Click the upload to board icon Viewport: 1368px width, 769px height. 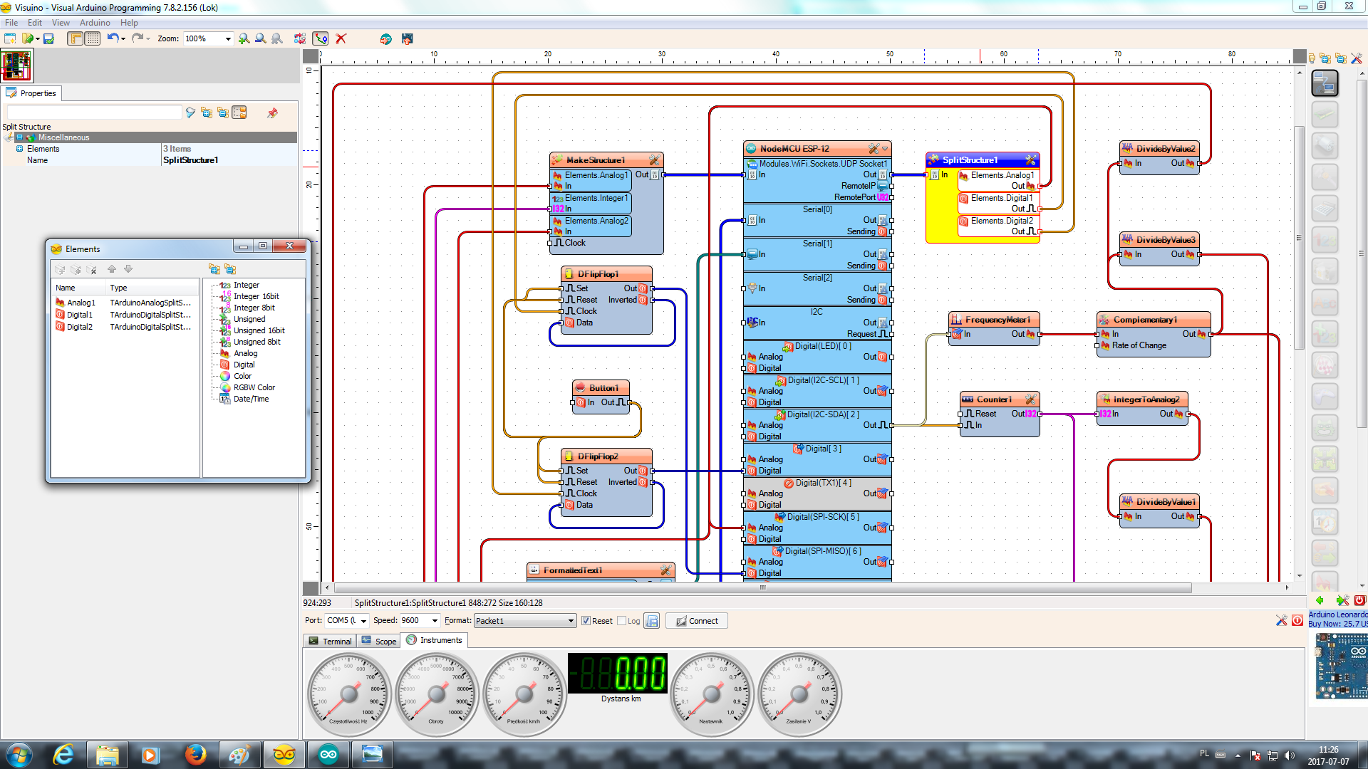[x=407, y=38]
